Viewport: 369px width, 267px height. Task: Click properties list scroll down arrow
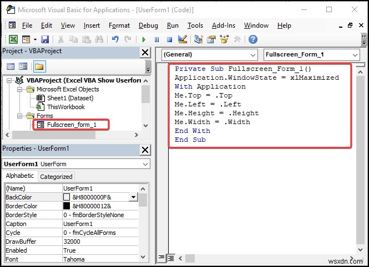(x=143, y=257)
